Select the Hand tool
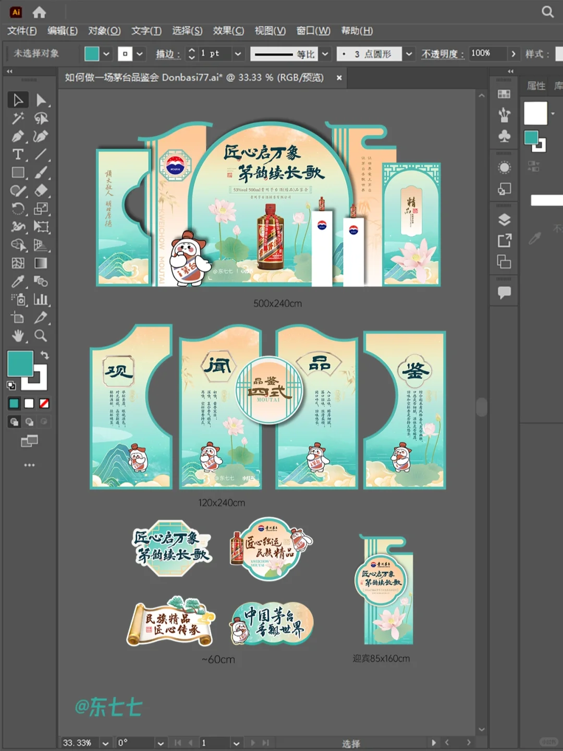Image resolution: width=563 pixels, height=751 pixels. pos(18,336)
